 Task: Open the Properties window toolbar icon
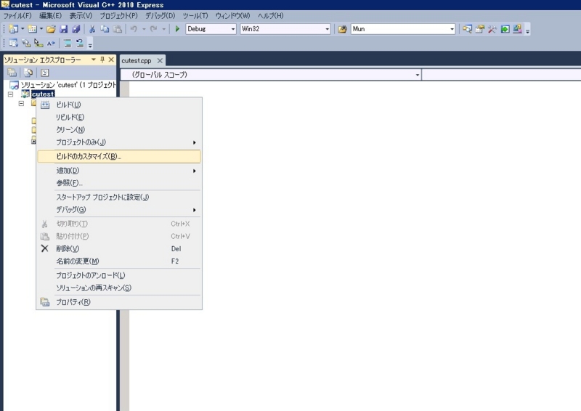(480, 29)
